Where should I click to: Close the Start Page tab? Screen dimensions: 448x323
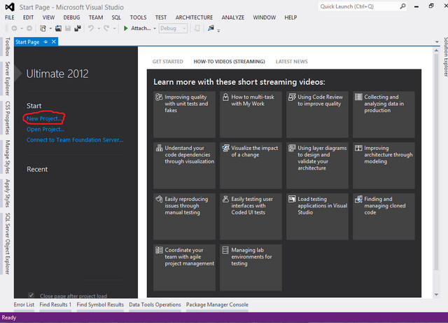point(54,42)
